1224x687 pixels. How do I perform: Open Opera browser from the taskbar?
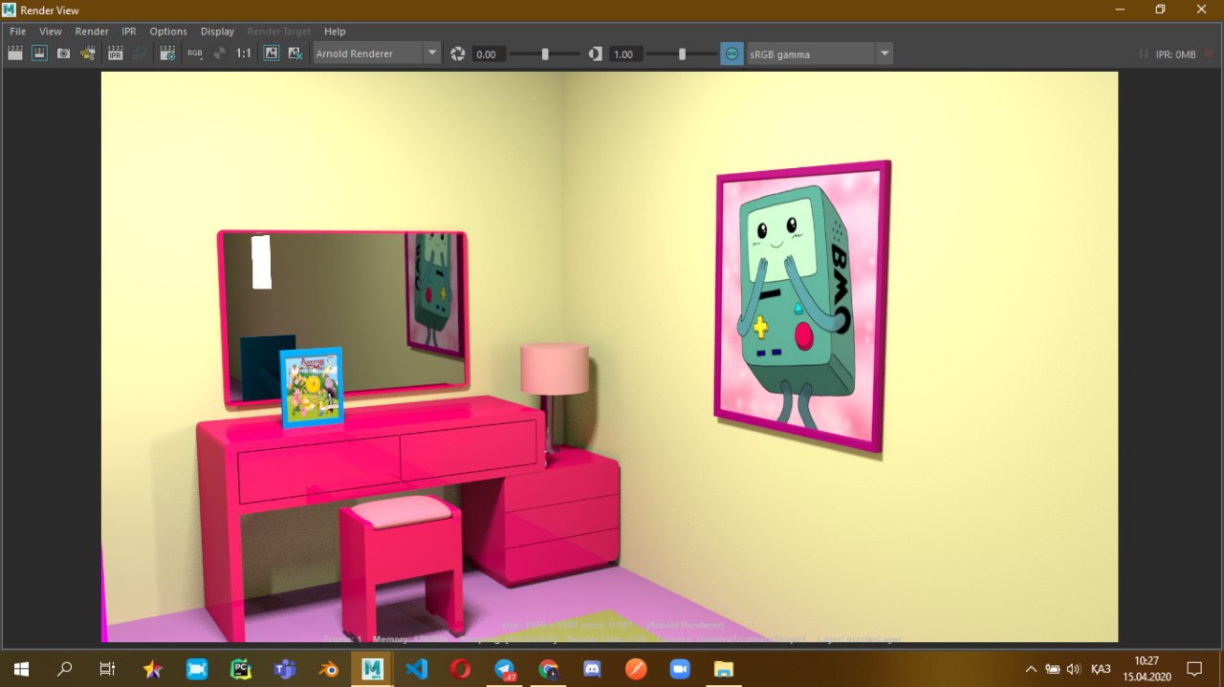461,669
